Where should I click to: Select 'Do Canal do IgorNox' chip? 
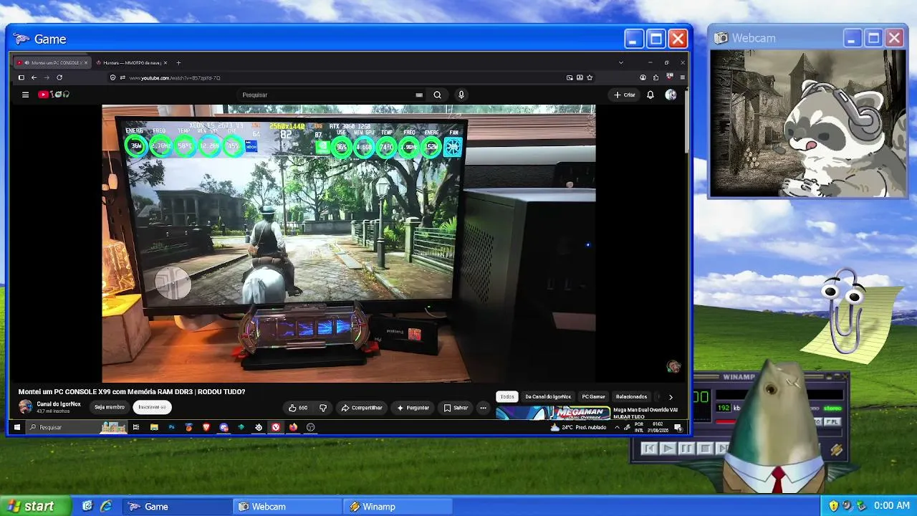[548, 396]
